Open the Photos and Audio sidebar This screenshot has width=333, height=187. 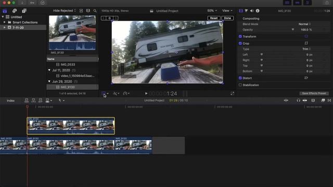click(15, 11)
